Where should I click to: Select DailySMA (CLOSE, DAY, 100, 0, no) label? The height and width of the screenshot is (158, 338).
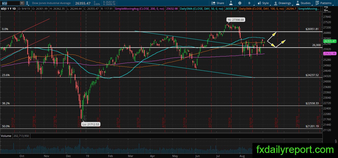262,9
